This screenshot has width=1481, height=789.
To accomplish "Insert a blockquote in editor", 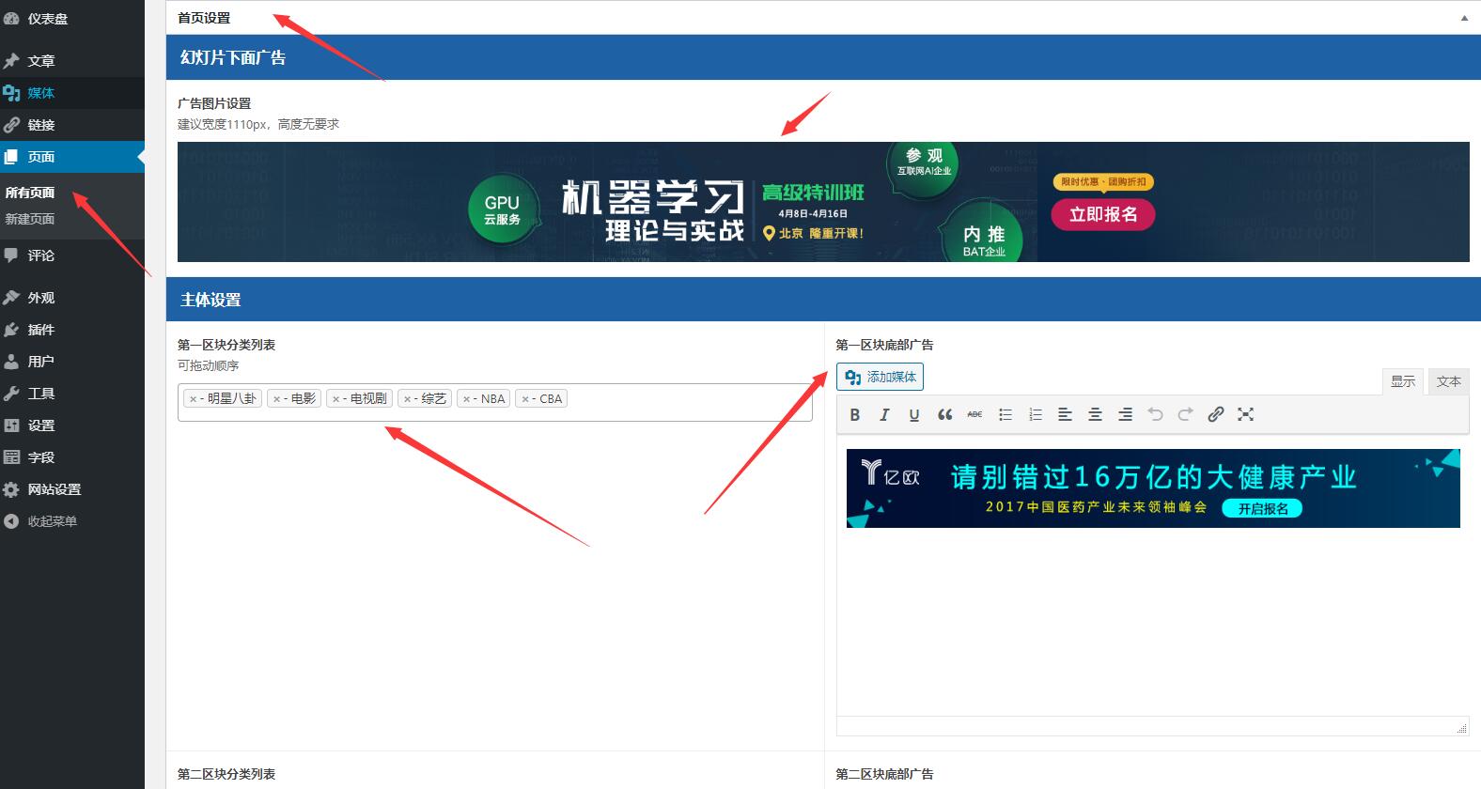I will [944, 414].
